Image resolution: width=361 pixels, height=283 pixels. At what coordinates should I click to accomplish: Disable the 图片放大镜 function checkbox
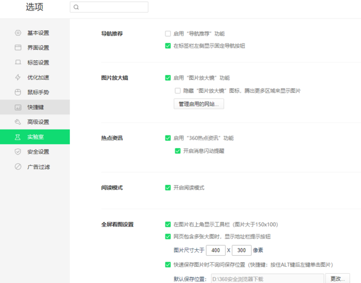tap(168, 78)
